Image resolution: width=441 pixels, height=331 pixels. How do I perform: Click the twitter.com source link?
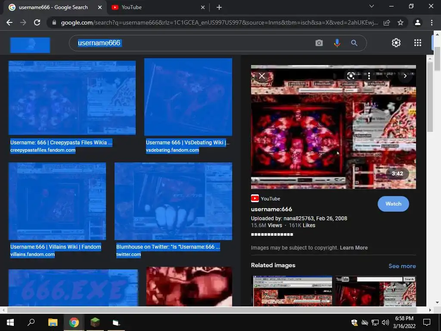128,254
